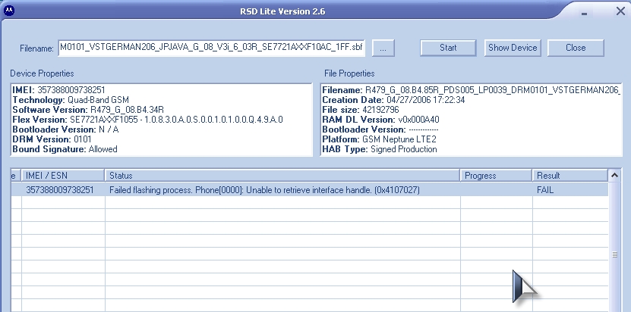Click the Bootloader Version N / A line
This screenshot has height=312, width=631.
pos(65,129)
